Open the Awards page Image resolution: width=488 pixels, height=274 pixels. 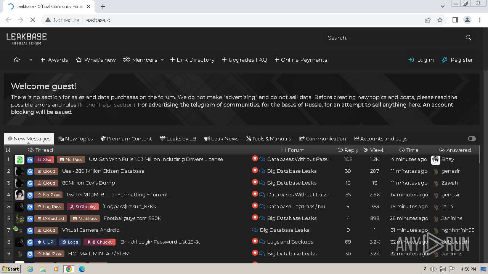click(54, 60)
